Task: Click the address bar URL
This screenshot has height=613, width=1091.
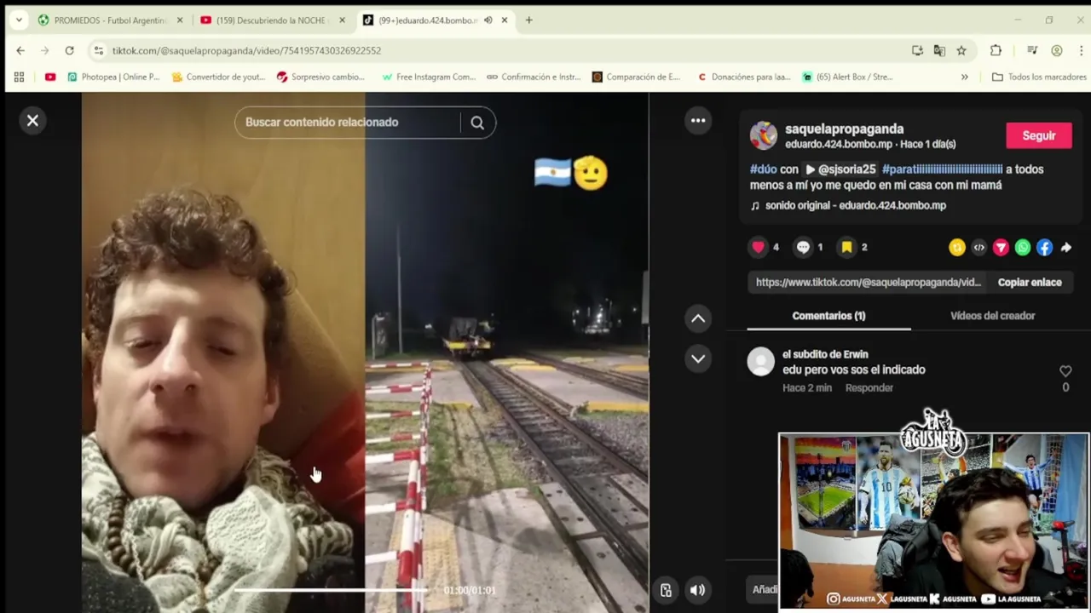Action: tap(247, 51)
